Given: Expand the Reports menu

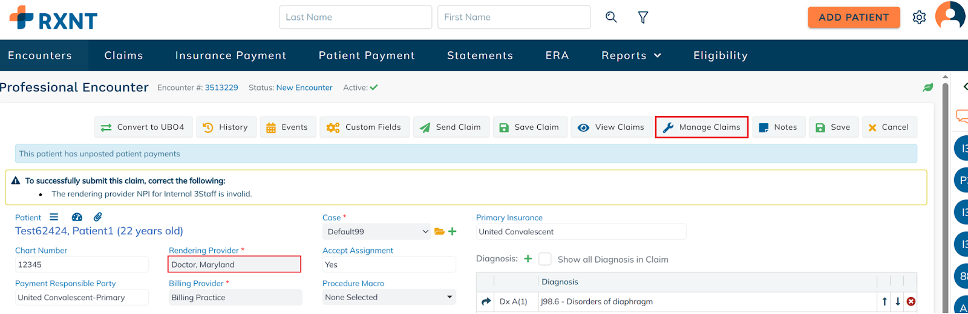Looking at the screenshot, I should [631, 56].
